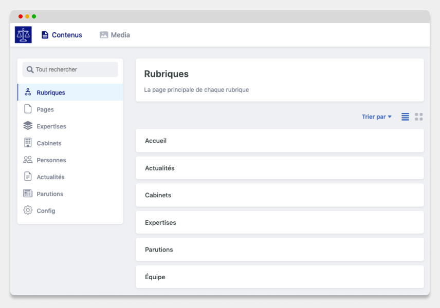Expand the Trier par dropdown

(377, 117)
